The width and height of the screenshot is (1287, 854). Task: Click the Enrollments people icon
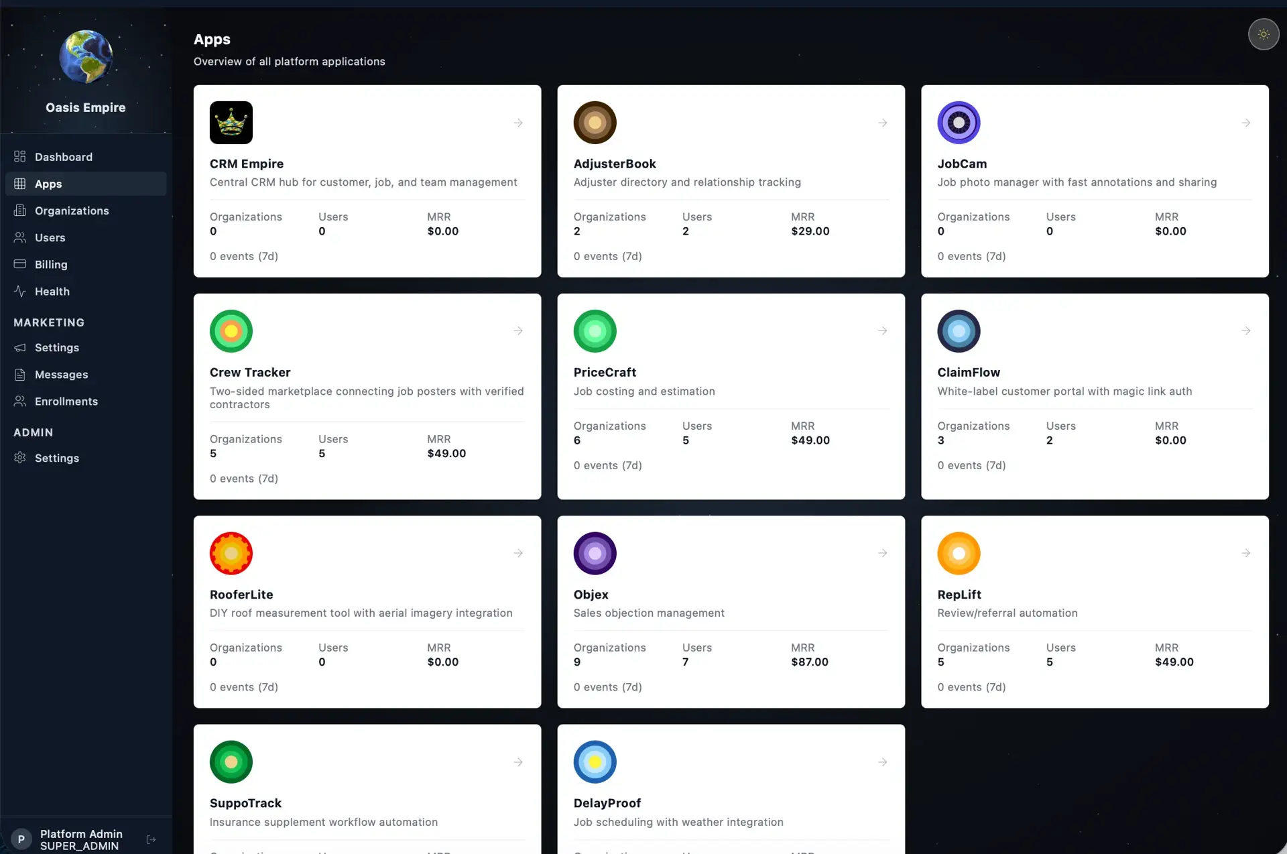[20, 401]
